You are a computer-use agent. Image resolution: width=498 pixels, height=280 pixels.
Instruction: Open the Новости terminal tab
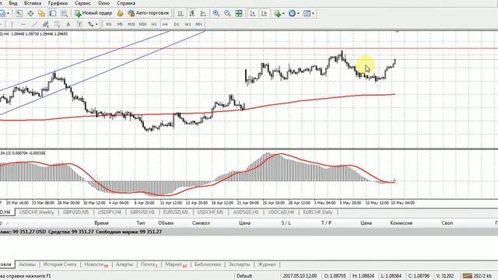[96, 264]
